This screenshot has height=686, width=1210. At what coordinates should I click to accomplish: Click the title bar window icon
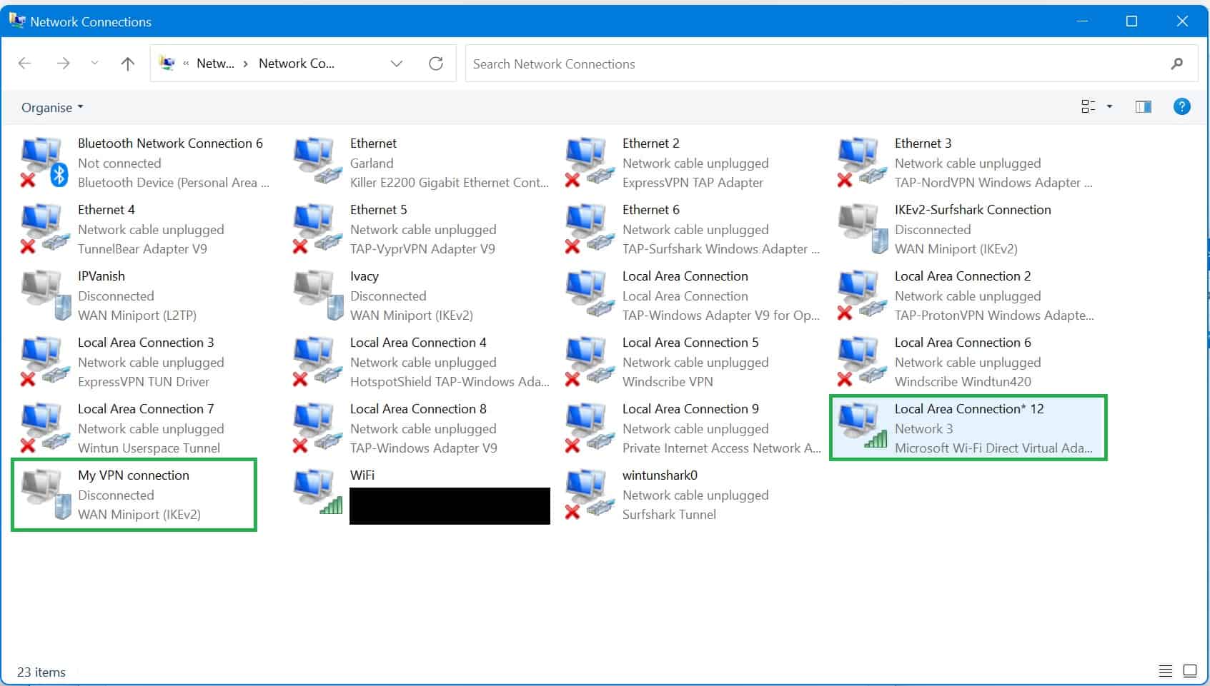(16, 21)
